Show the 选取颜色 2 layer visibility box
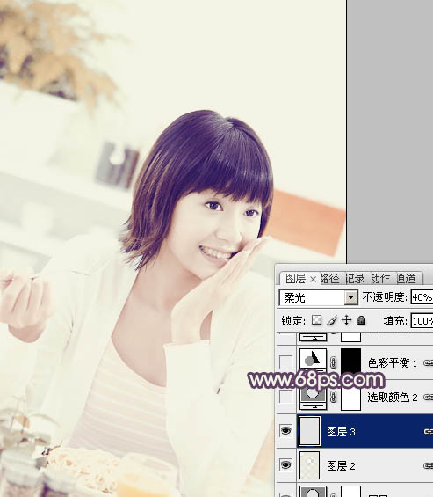The height and width of the screenshot is (497, 433). (x=285, y=397)
